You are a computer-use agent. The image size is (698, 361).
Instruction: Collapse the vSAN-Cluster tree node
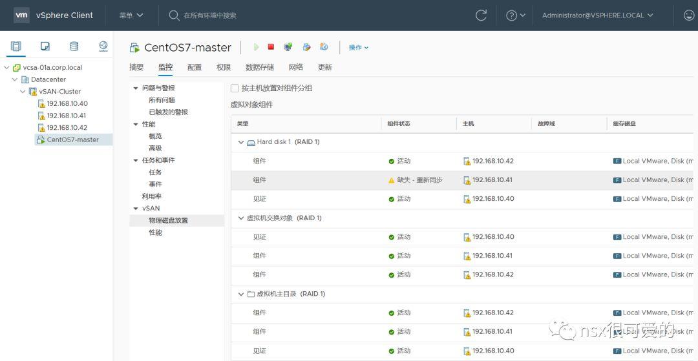coord(23,92)
